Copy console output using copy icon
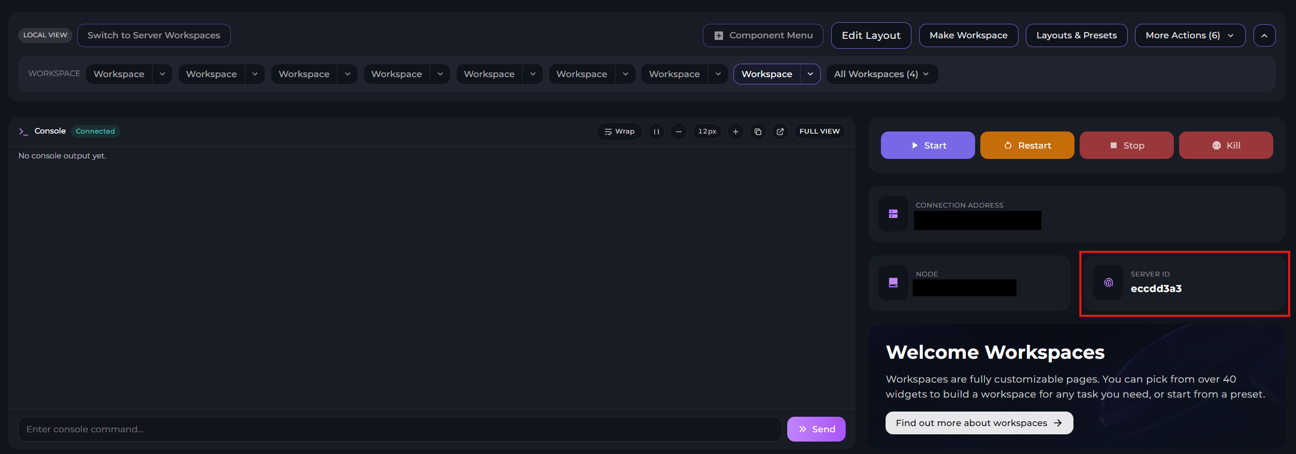Image resolution: width=1296 pixels, height=454 pixels. click(x=758, y=131)
